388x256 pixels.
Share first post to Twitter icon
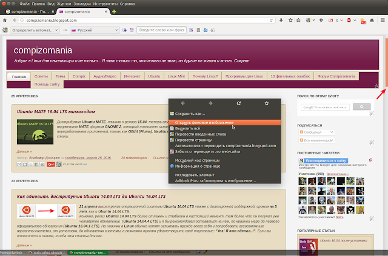pos(31,165)
